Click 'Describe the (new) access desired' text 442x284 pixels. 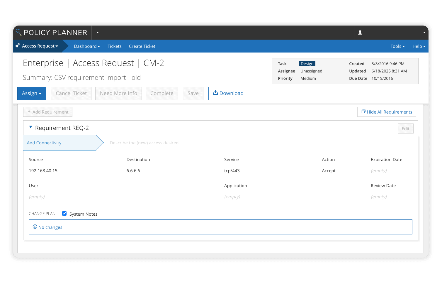(144, 143)
